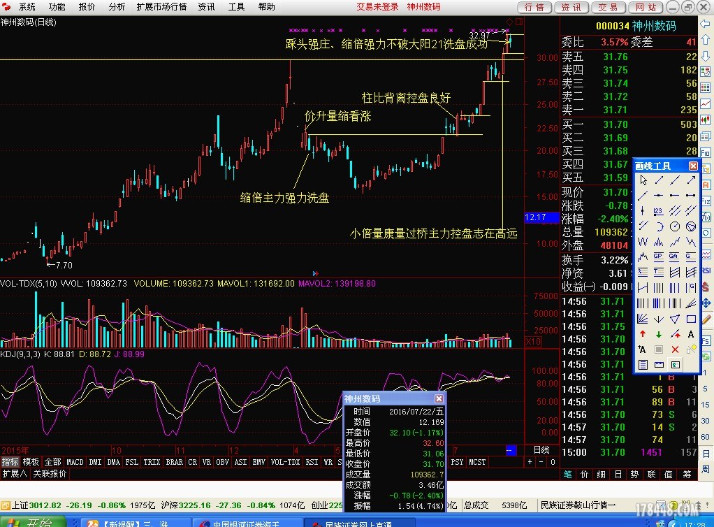Image resolution: width=714 pixels, height=527 pixels.
Task: Open the 功能 menu
Action: pos(57,7)
